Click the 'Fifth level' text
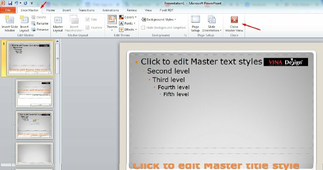Image resolution: width=323 pixels, height=170 pixels. pyautogui.click(x=176, y=94)
